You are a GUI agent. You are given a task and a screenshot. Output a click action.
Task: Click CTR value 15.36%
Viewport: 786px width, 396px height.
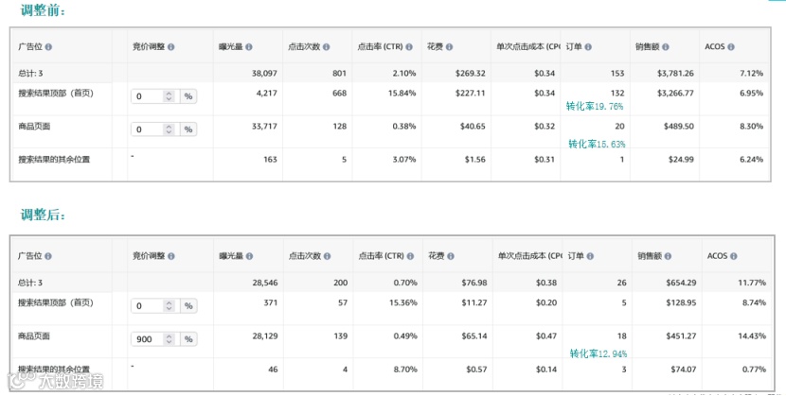point(403,302)
